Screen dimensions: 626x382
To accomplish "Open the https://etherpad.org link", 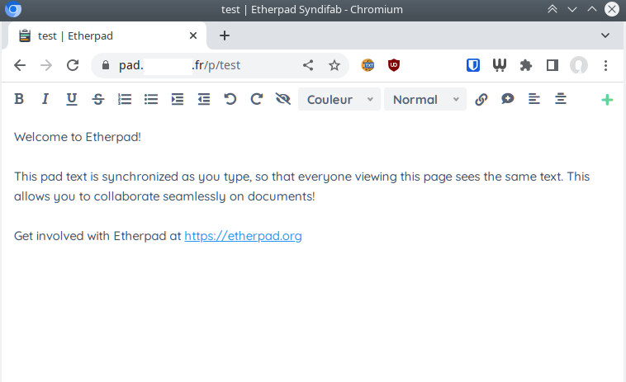I will (x=243, y=236).
